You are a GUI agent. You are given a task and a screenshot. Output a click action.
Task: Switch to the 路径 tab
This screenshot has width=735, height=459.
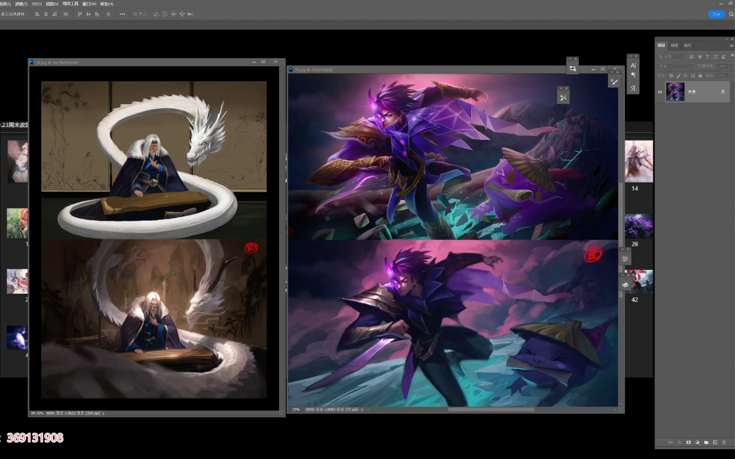(687, 45)
